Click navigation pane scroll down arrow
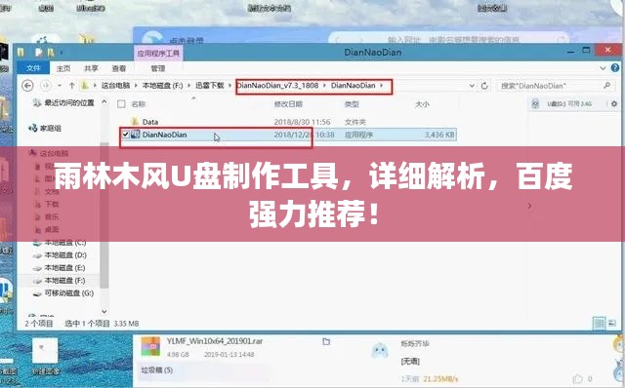The width and height of the screenshot is (625, 388). [x=104, y=312]
